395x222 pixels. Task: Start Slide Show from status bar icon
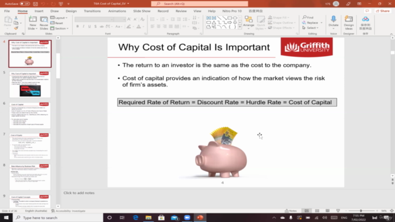click(338, 211)
